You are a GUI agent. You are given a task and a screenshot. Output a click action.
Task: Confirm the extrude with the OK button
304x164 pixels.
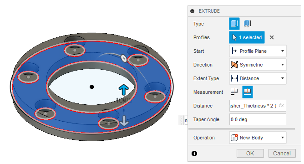[250, 154]
